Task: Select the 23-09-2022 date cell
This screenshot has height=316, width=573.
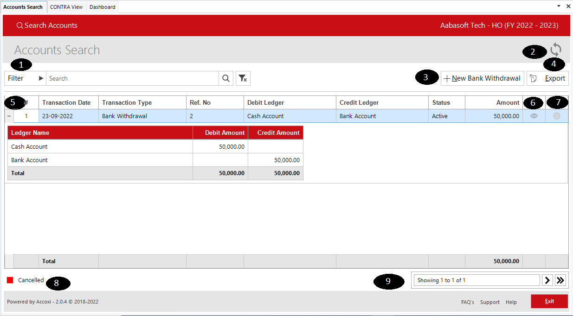Action: [x=69, y=116]
